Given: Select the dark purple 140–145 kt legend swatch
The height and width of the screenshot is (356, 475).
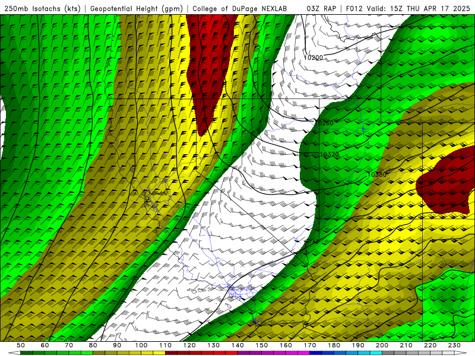Looking at the screenshot, I should click(x=243, y=352).
